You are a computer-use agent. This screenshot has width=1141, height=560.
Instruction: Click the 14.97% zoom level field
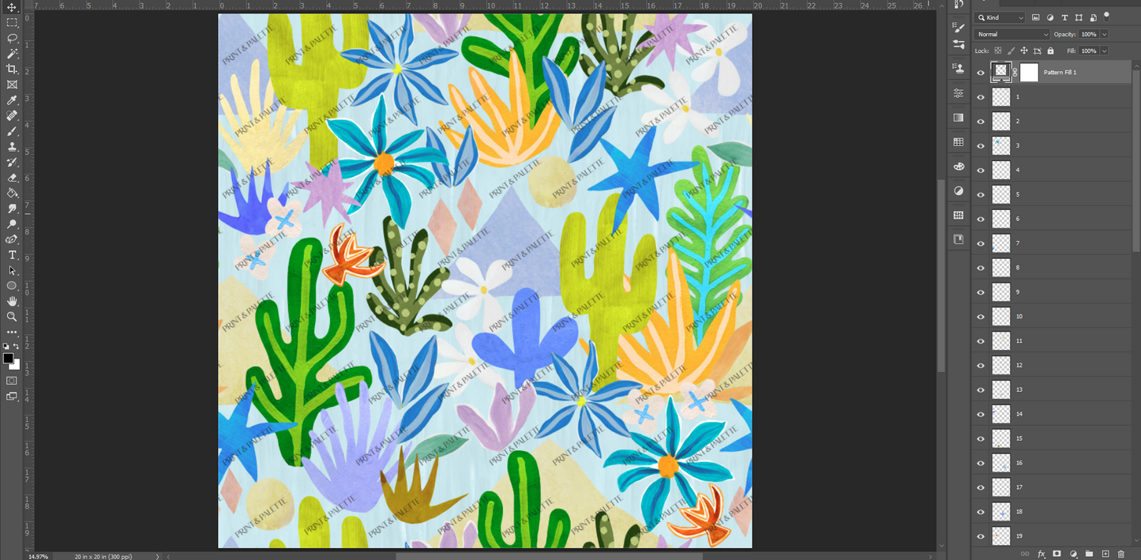tap(37, 556)
